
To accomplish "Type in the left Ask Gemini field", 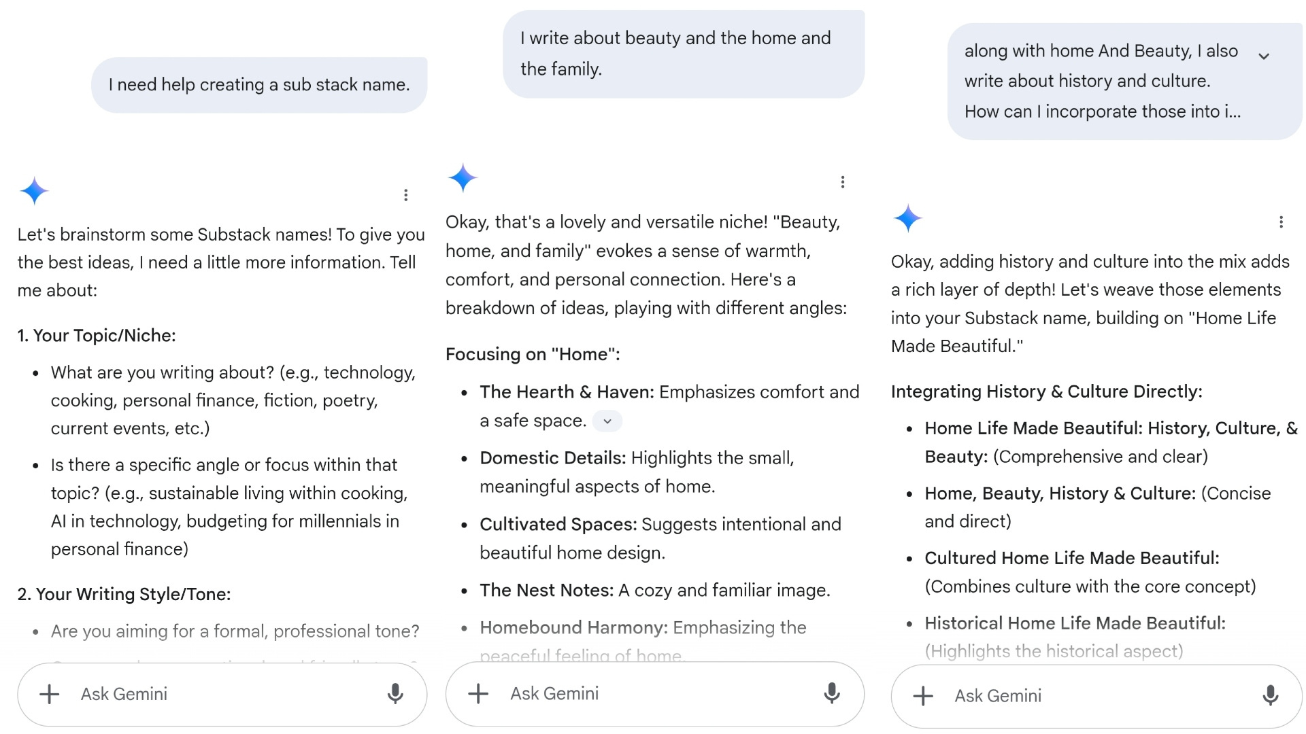I will click(x=224, y=694).
